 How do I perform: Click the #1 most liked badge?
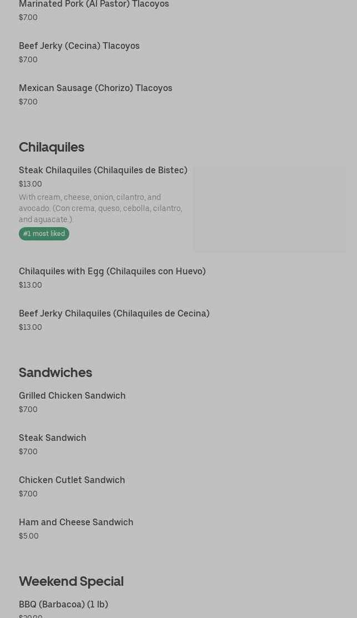pyautogui.click(x=44, y=234)
